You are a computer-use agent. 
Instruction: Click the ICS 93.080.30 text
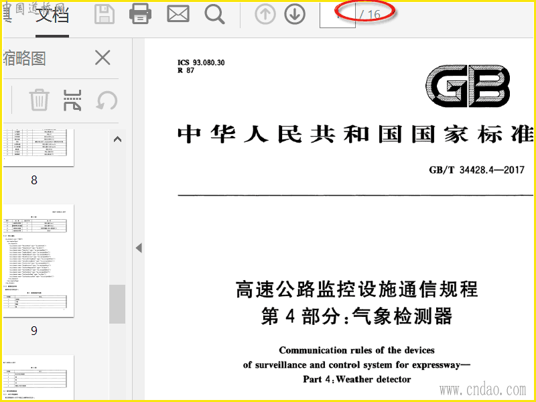pos(201,62)
